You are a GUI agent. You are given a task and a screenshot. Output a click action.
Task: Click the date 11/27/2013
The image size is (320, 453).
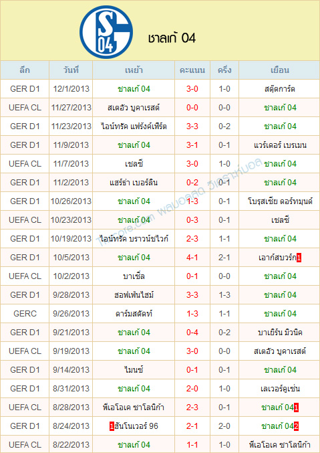[x=71, y=108]
